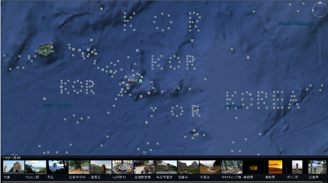This screenshot has width=328, height=183.
Task: Open the 広島県 tour thumbnail
Action: pyautogui.click(x=317, y=167)
